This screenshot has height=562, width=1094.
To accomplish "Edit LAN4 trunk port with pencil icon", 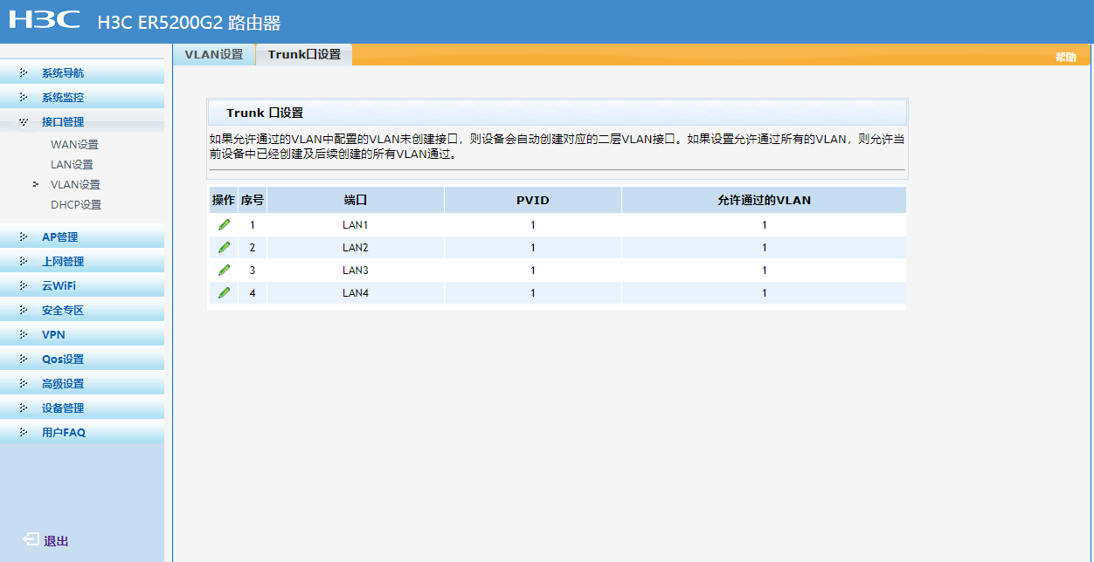I will click(224, 292).
